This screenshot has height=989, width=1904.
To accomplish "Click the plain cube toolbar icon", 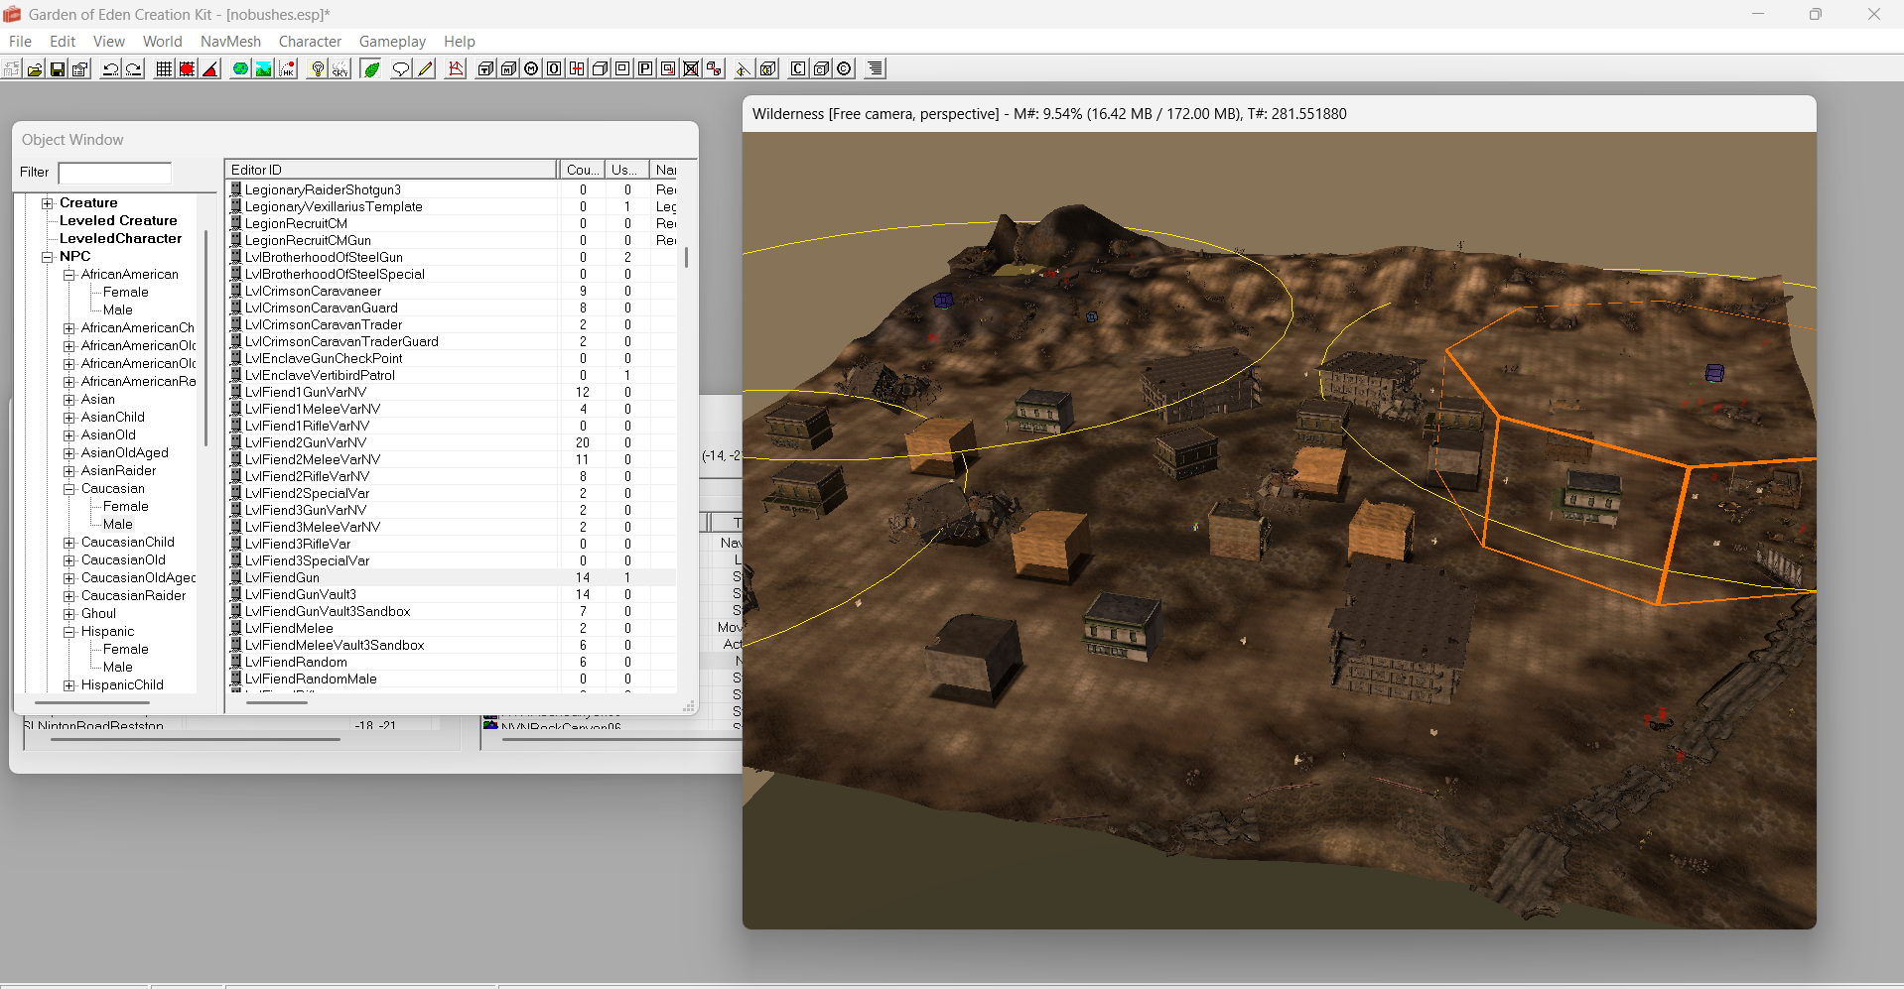I will click(x=600, y=68).
